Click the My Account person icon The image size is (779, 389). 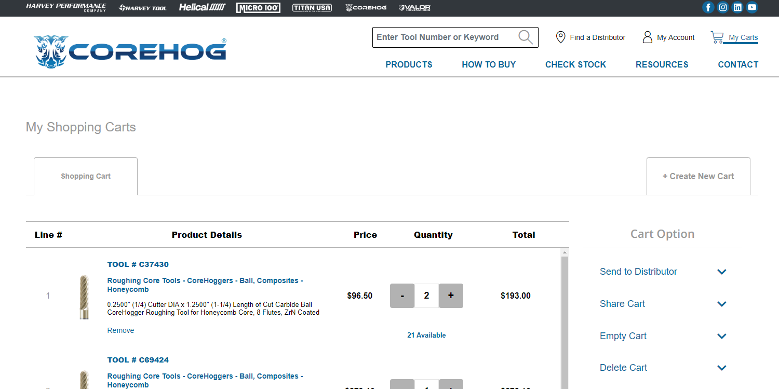[x=647, y=37]
